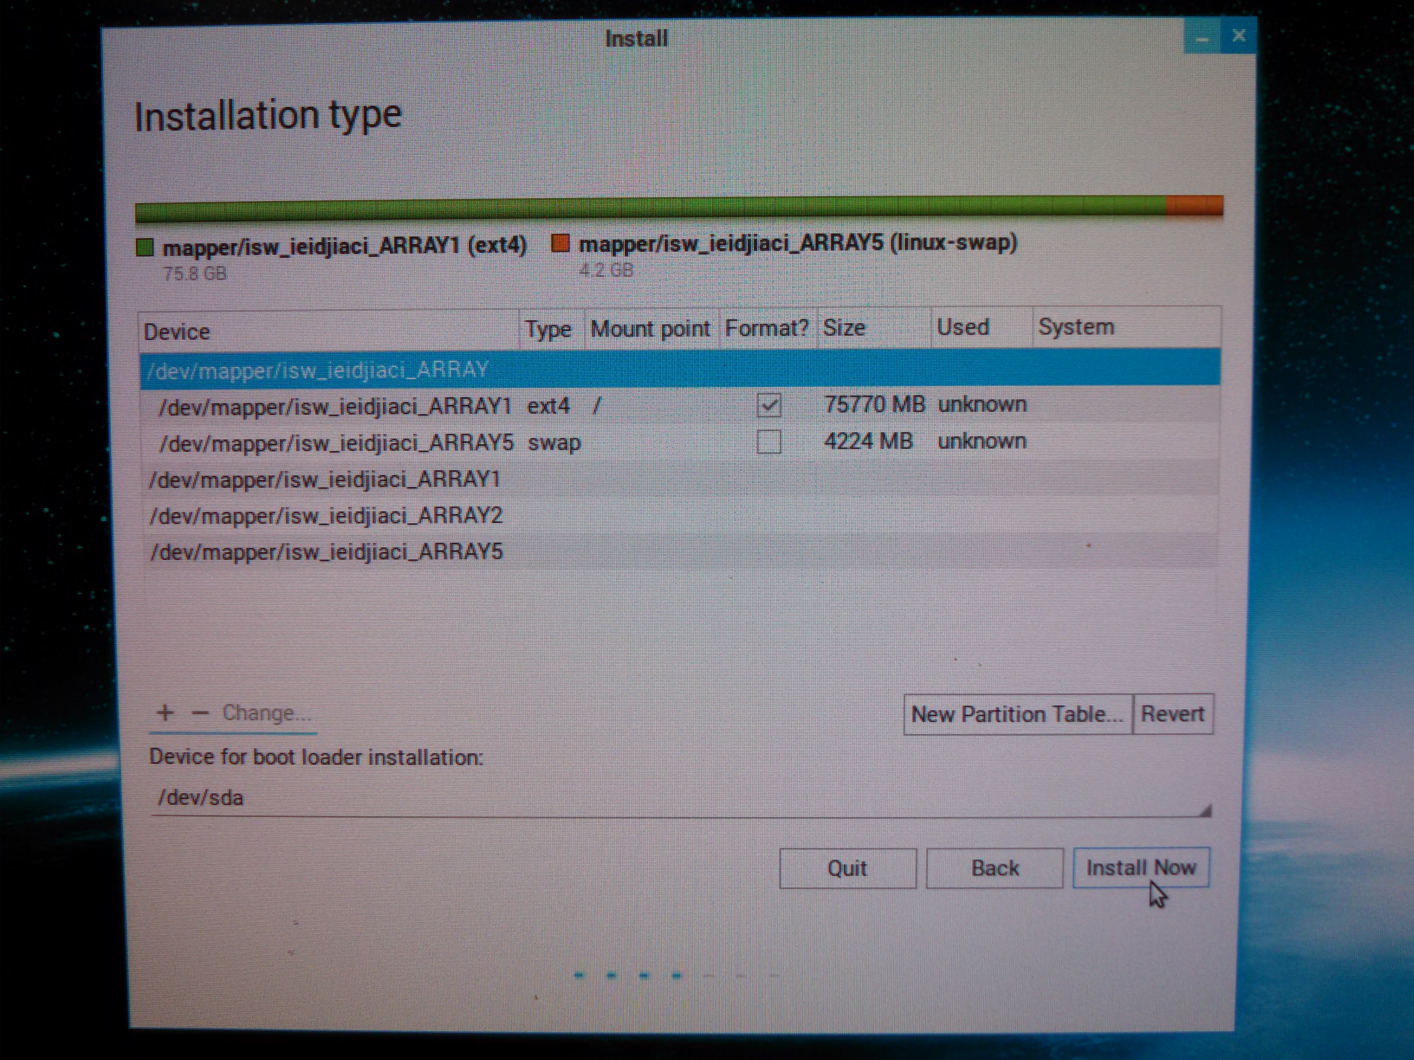Click the orange ARRAY5 linux-swap legend square
This screenshot has height=1060, width=1414.
click(560, 243)
